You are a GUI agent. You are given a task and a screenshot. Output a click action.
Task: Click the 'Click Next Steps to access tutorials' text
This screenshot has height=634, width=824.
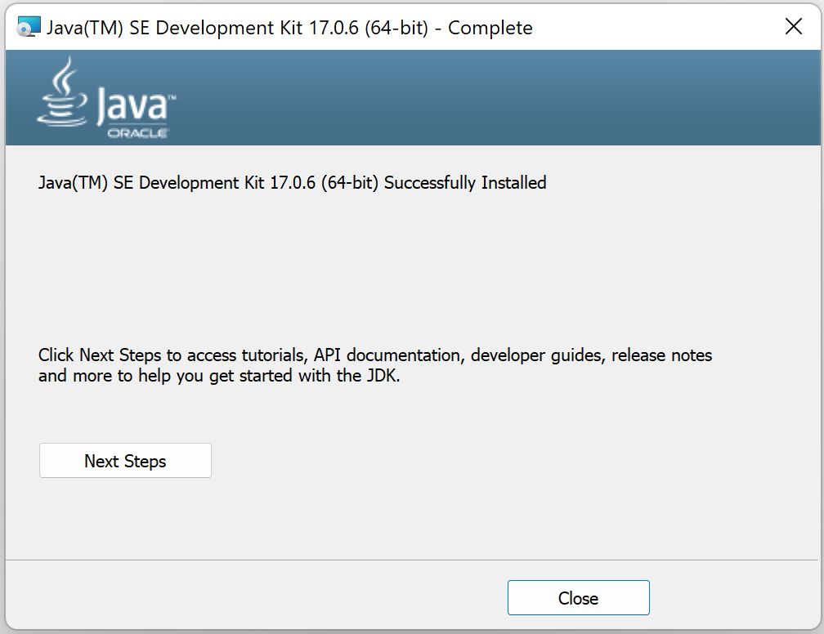[x=375, y=365]
